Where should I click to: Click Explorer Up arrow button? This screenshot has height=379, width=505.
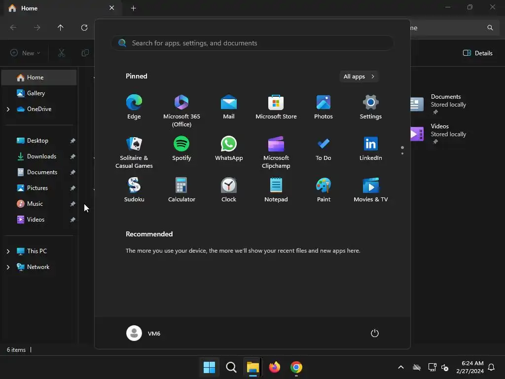click(60, 28)
